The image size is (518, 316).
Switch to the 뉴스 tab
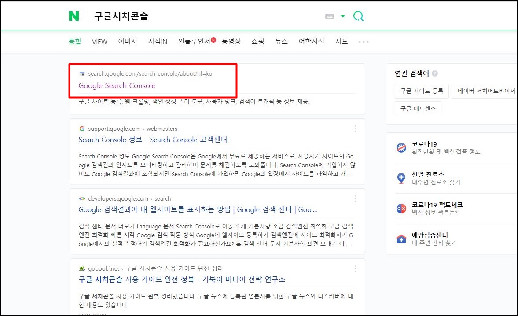coord(282,41)
